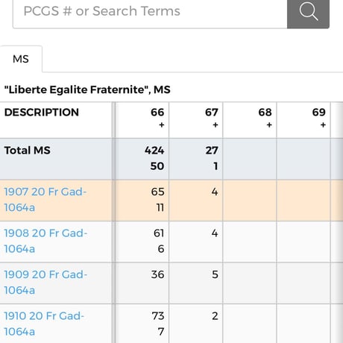This screenshot has height=343, width=343.
Task: Click the 1907 grade 66 count of 65
Action: (x=157, y=192)
